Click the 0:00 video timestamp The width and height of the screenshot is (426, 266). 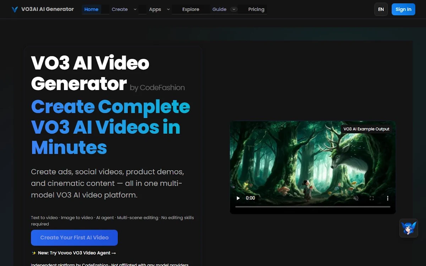[251, 198]
